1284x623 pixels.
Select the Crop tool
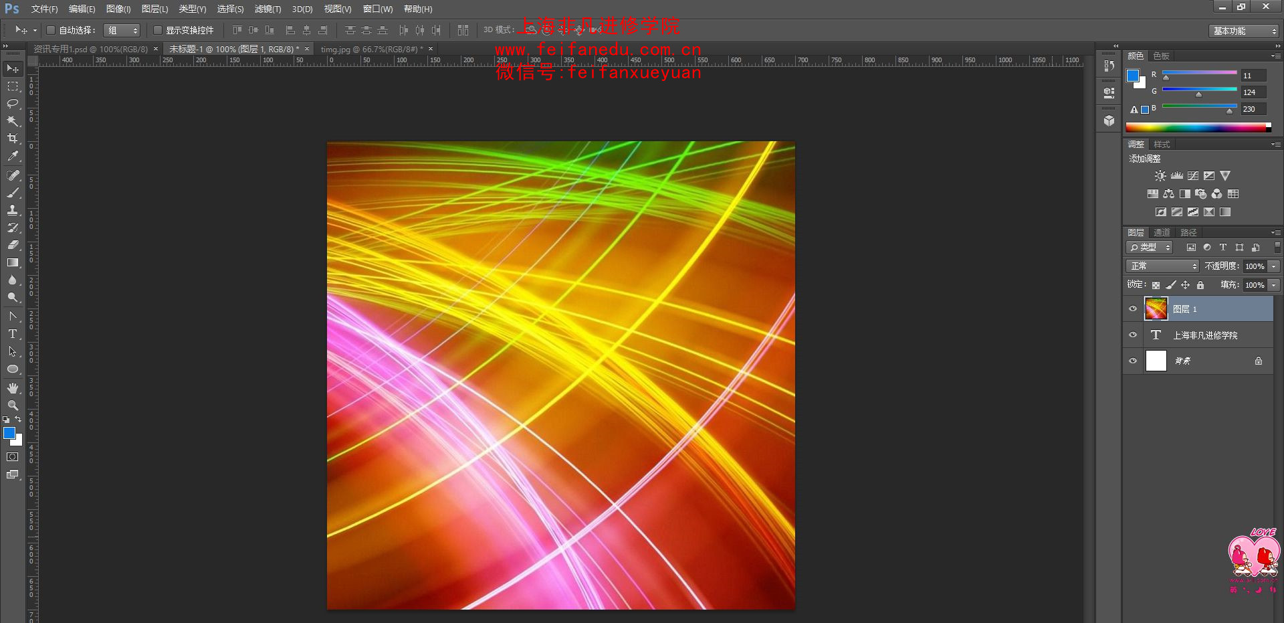click(x=13, y=139)
